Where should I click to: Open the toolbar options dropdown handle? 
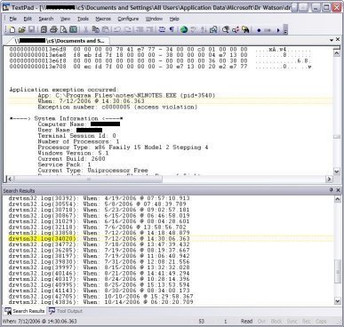tap(285, 30)
